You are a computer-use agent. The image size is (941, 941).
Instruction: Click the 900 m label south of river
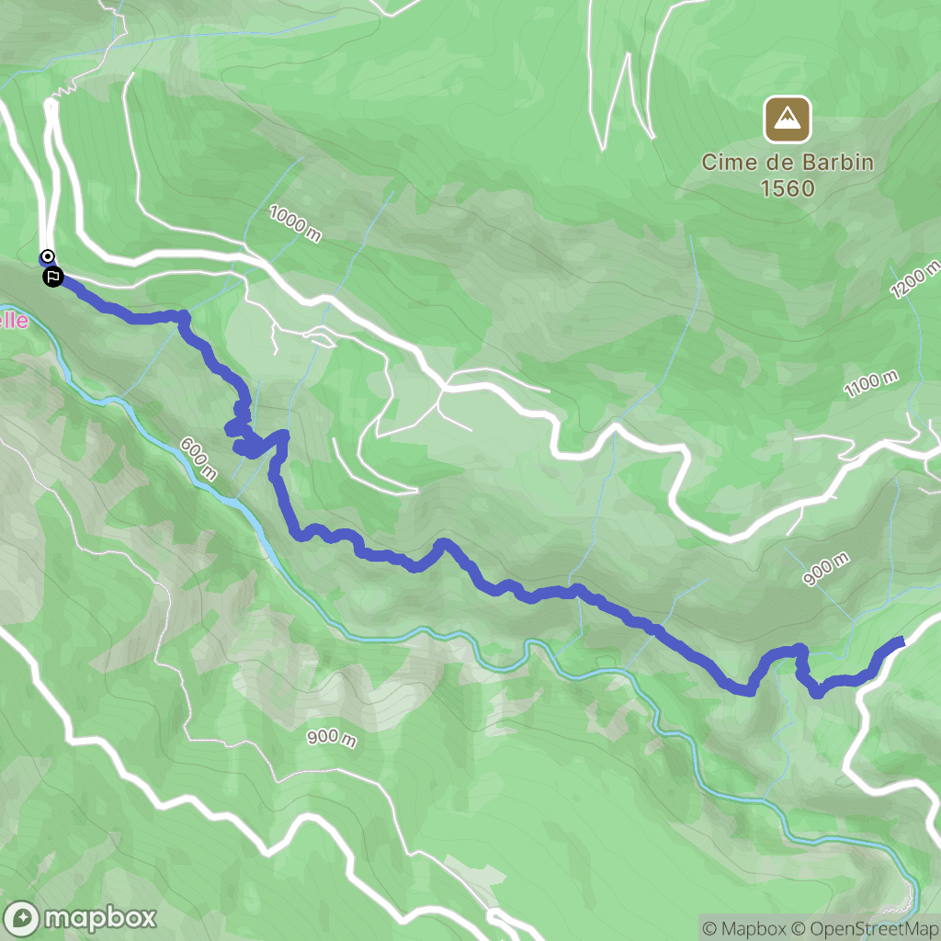point(331,738)
